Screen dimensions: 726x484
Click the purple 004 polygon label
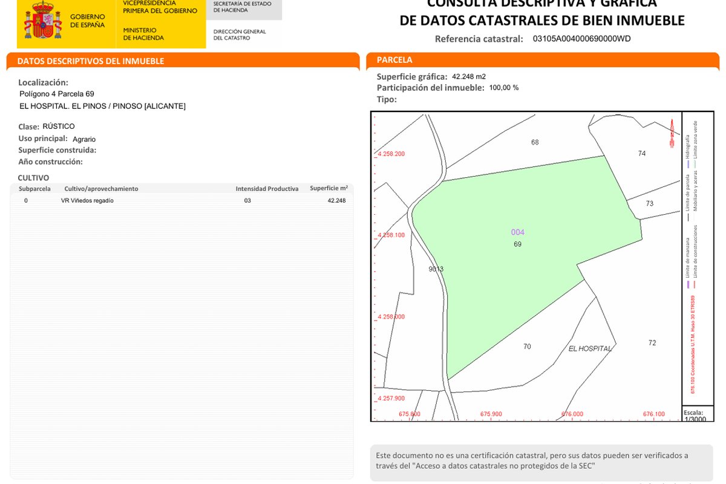coord(518,232)
